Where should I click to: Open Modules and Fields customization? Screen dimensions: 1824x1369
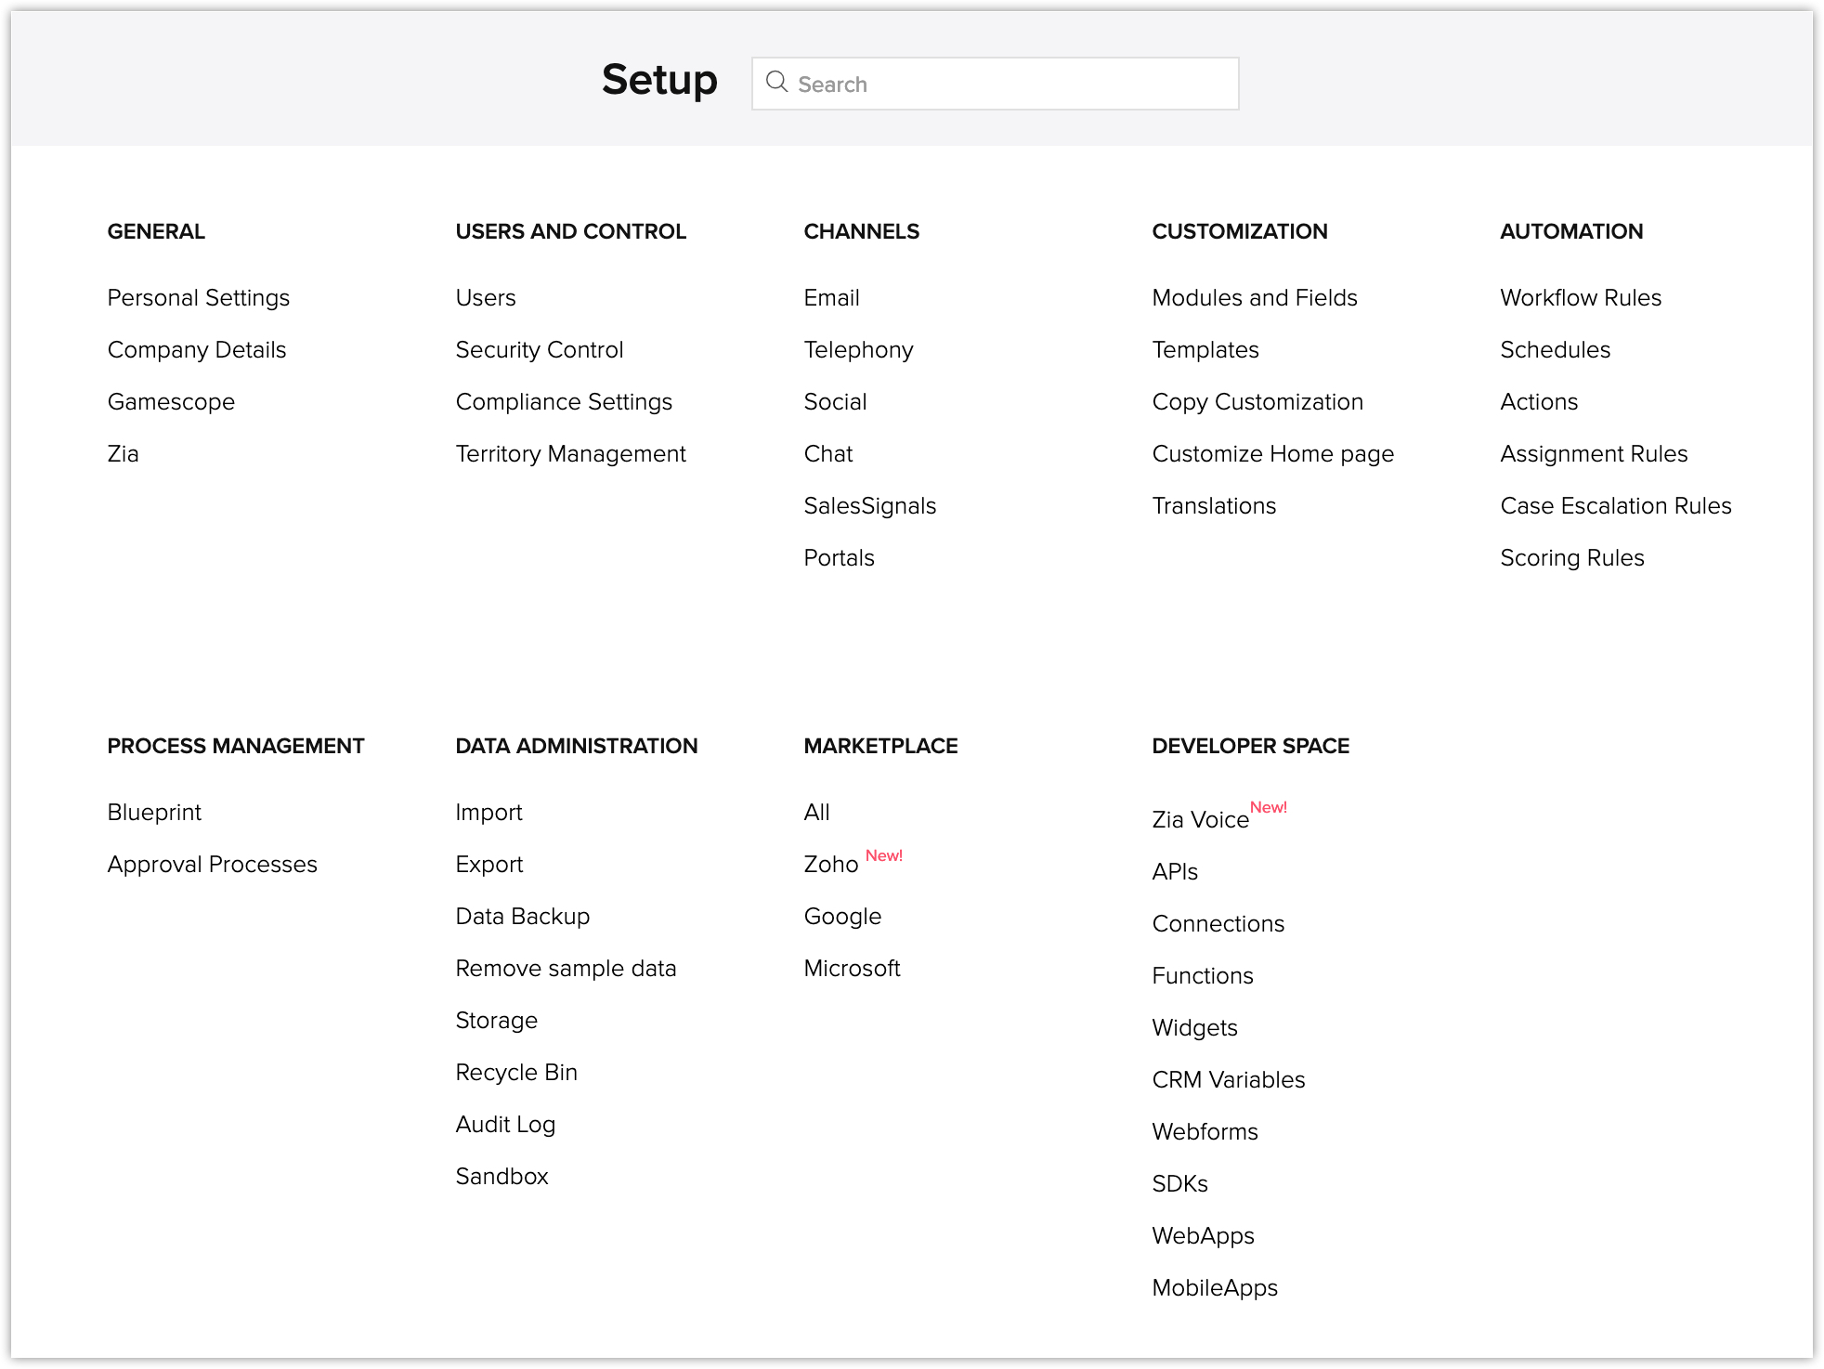1255,298
